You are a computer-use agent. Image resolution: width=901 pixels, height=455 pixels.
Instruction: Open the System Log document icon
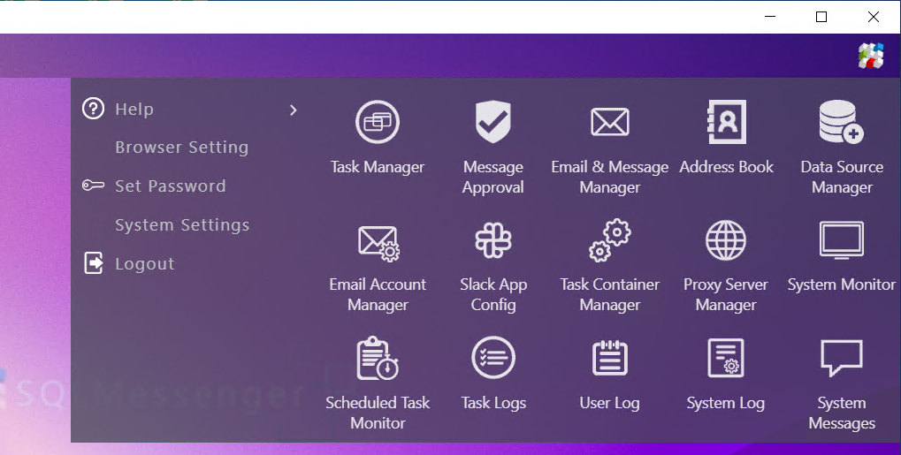pos(726,358)
